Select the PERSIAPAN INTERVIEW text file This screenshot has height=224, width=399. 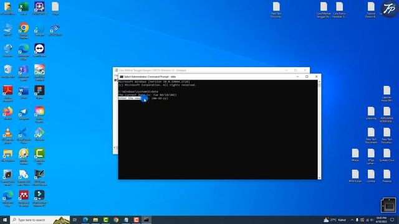pos(387,114)
